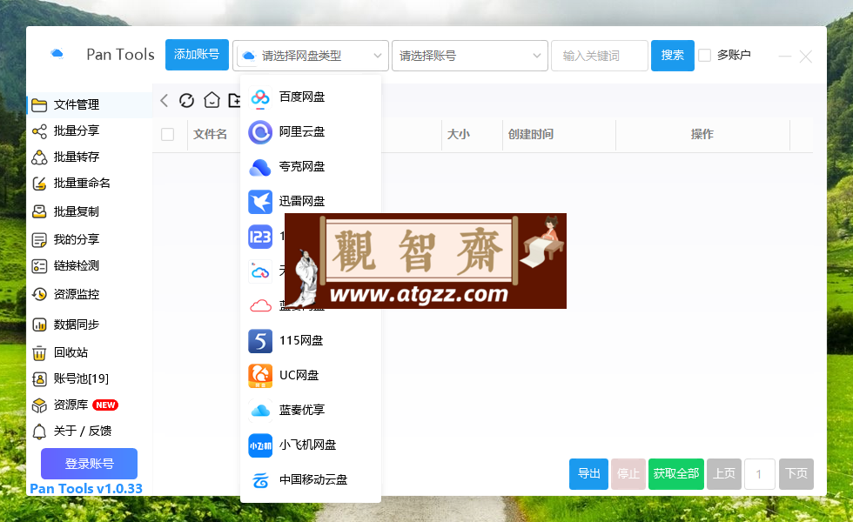
Task: Open 批量复制 in sidebar
Action: pyautogui.click(x=89, y=211)
